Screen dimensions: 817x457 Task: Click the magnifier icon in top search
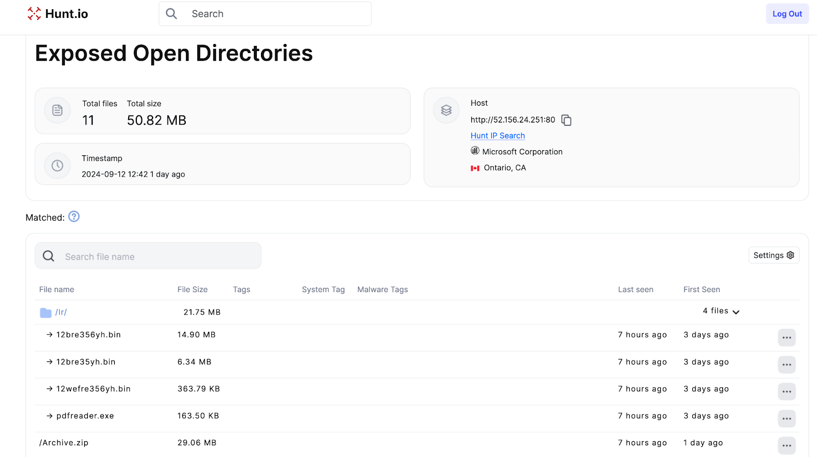(x=172, y=14)
